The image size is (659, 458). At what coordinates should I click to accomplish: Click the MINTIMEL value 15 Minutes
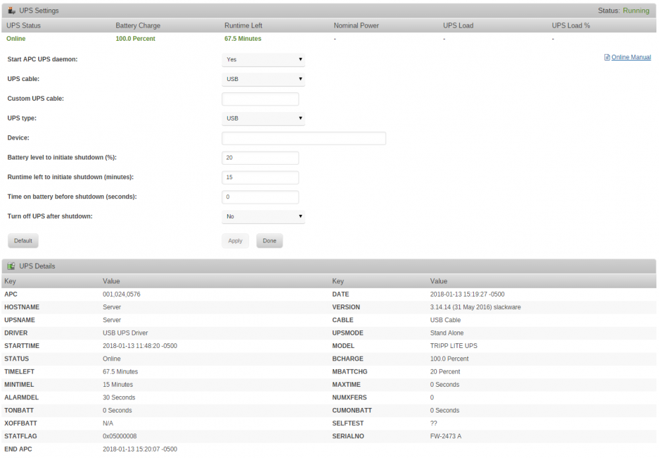click(118, 384)
